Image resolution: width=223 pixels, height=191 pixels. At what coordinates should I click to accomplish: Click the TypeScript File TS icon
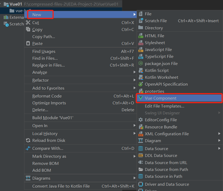(141, 57)
